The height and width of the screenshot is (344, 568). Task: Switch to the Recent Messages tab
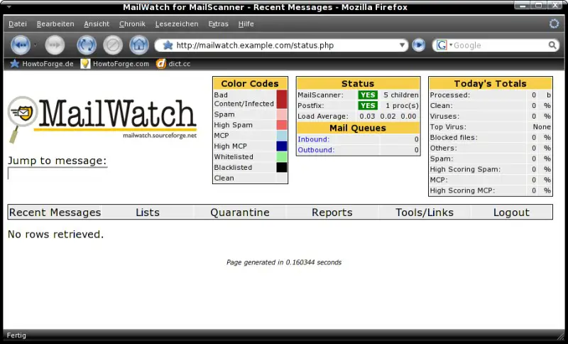coord(55,213)
